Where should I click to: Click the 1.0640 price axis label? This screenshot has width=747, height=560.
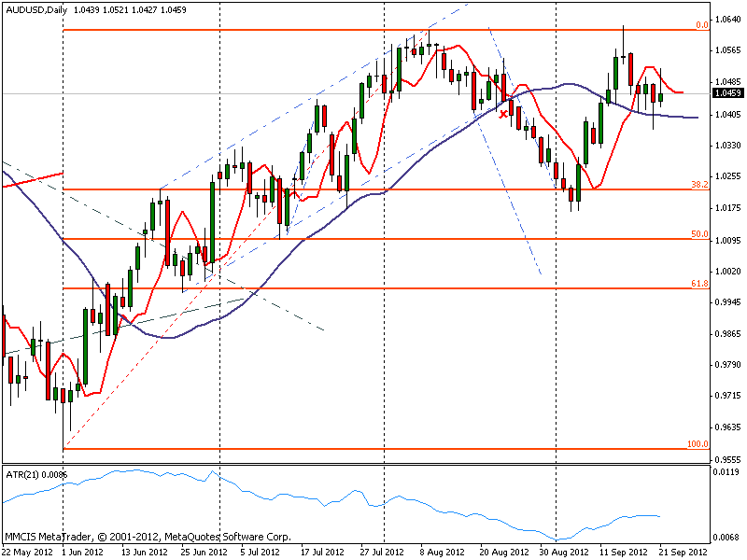pyautogui.click(x=728, y=20)
